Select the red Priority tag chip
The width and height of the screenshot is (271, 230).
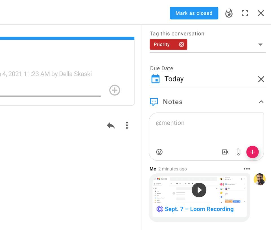[168, 45]
